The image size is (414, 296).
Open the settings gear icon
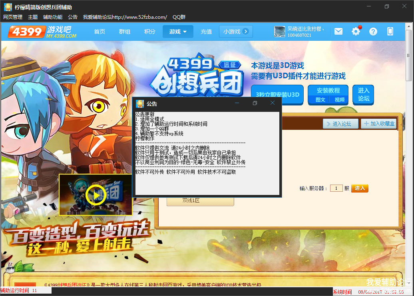(356, 32)
